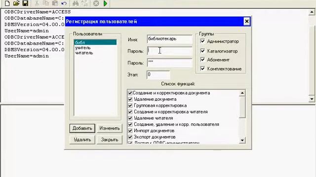The width and height of the screenshot is (316, 177).
Task: Click the Cut scissors icon
Action: pyautogui.click(x=37, y=3)
